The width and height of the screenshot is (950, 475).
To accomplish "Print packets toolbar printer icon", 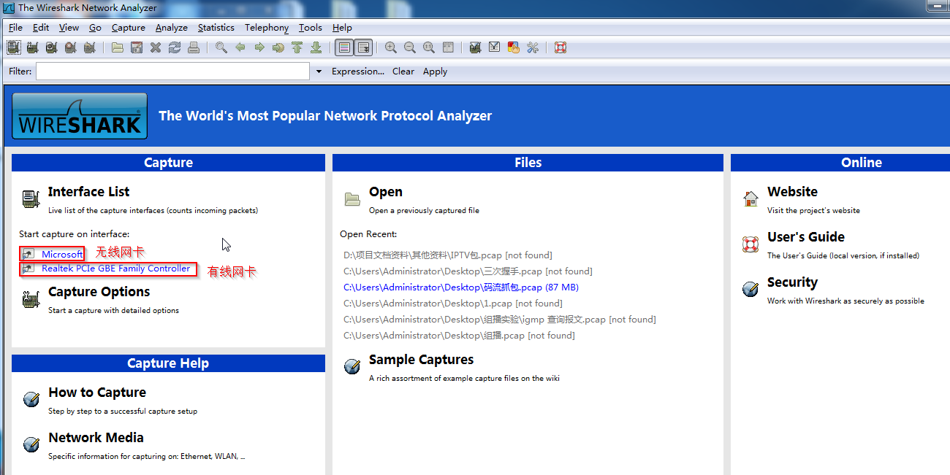I will pyautogui.click(x=194, y=47).
